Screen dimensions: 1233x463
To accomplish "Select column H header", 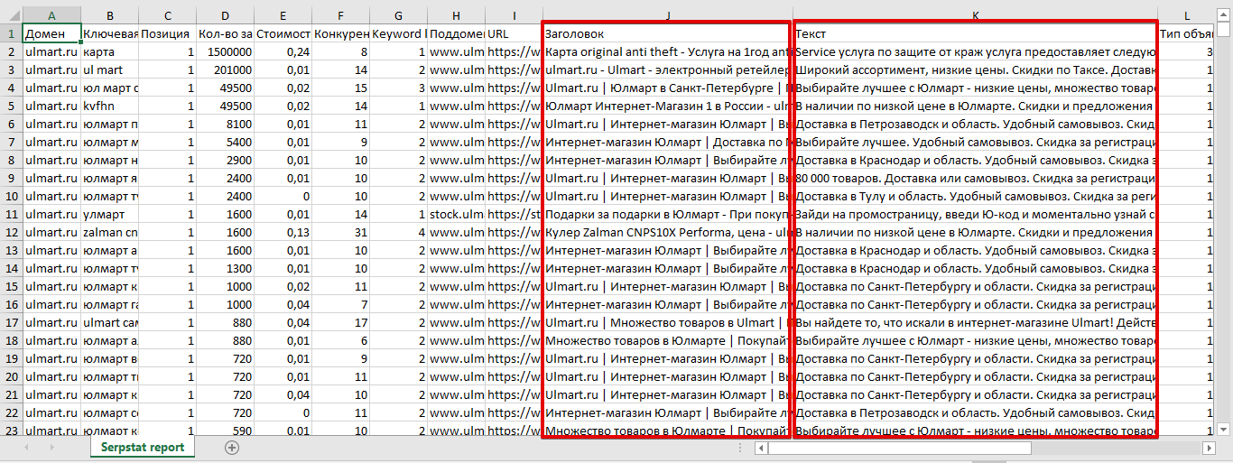I will (456, 16).
